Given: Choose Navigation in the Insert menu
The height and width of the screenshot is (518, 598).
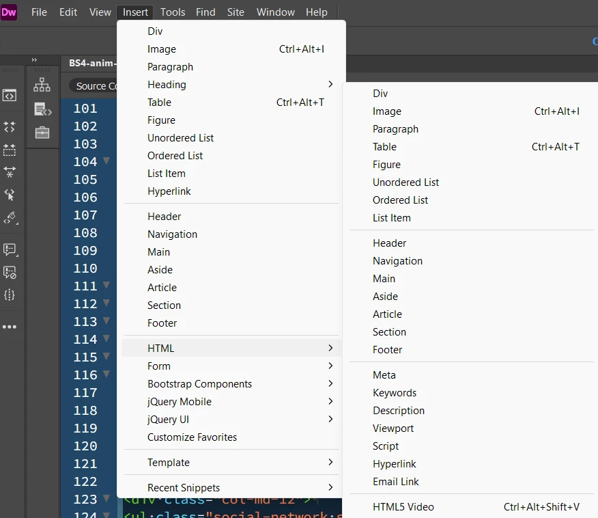Looking at the screenshot, I should [x=231, y=234].
